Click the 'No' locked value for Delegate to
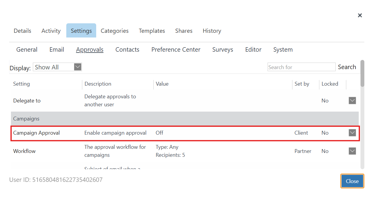The height and width of the screenshot is (199, 375). coord(325,101)
